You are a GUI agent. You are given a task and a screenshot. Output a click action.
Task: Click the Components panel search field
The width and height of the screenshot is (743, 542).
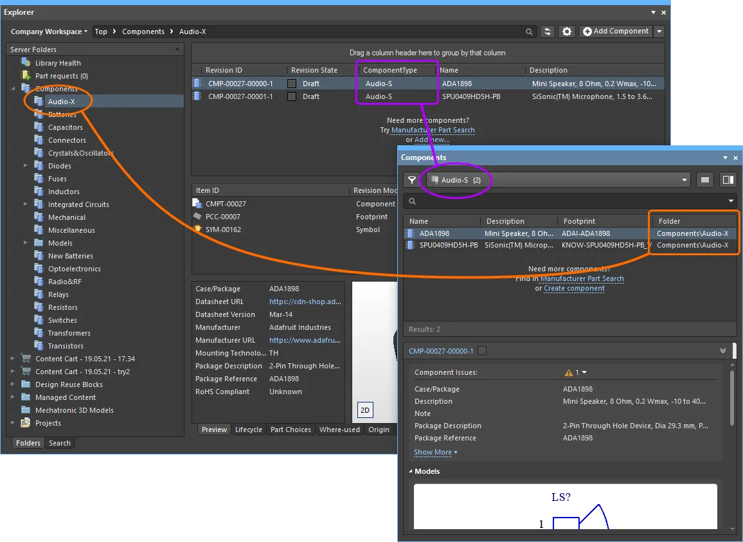click(x=571, y=201)
